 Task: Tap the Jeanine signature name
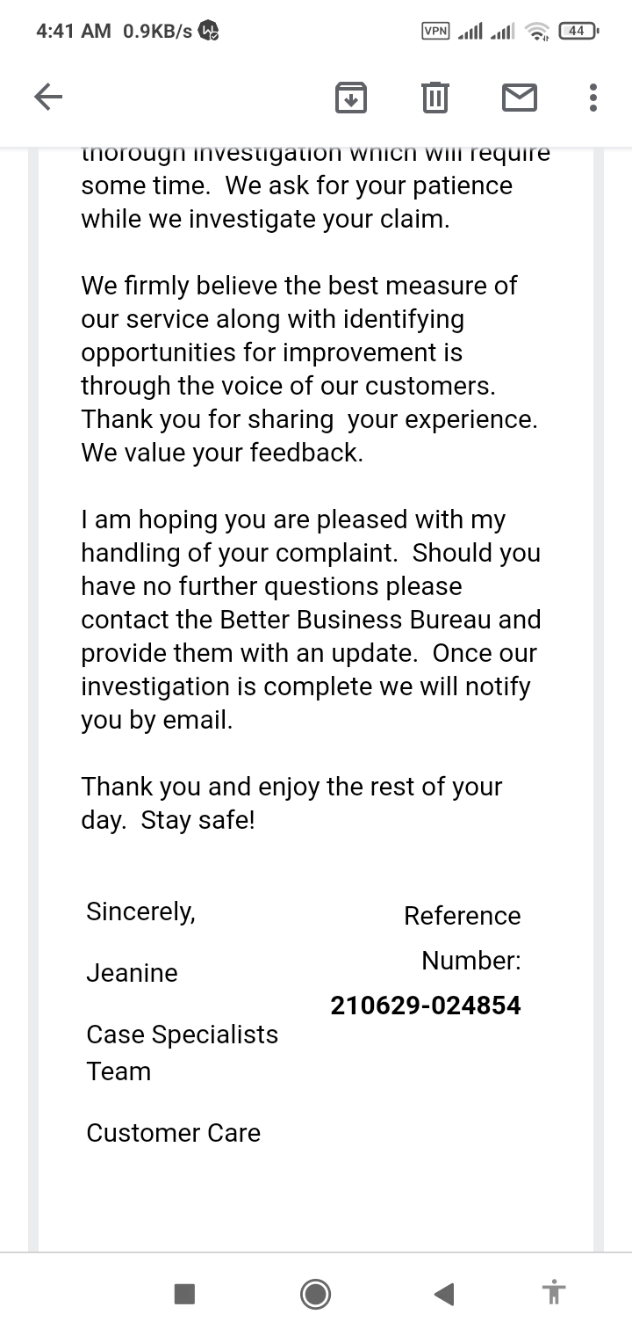tap(132, 973)
